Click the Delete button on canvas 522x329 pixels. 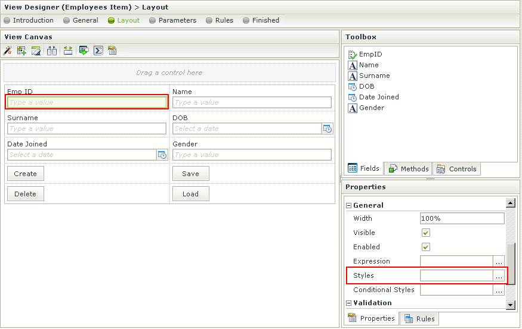(x=26, y=194)
